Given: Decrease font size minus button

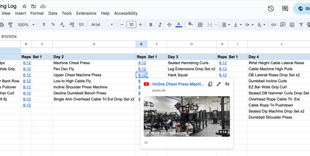Looking at the screenshot, I should 122,25.
